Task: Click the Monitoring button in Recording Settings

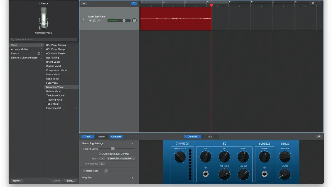Action: click(102, 164)
